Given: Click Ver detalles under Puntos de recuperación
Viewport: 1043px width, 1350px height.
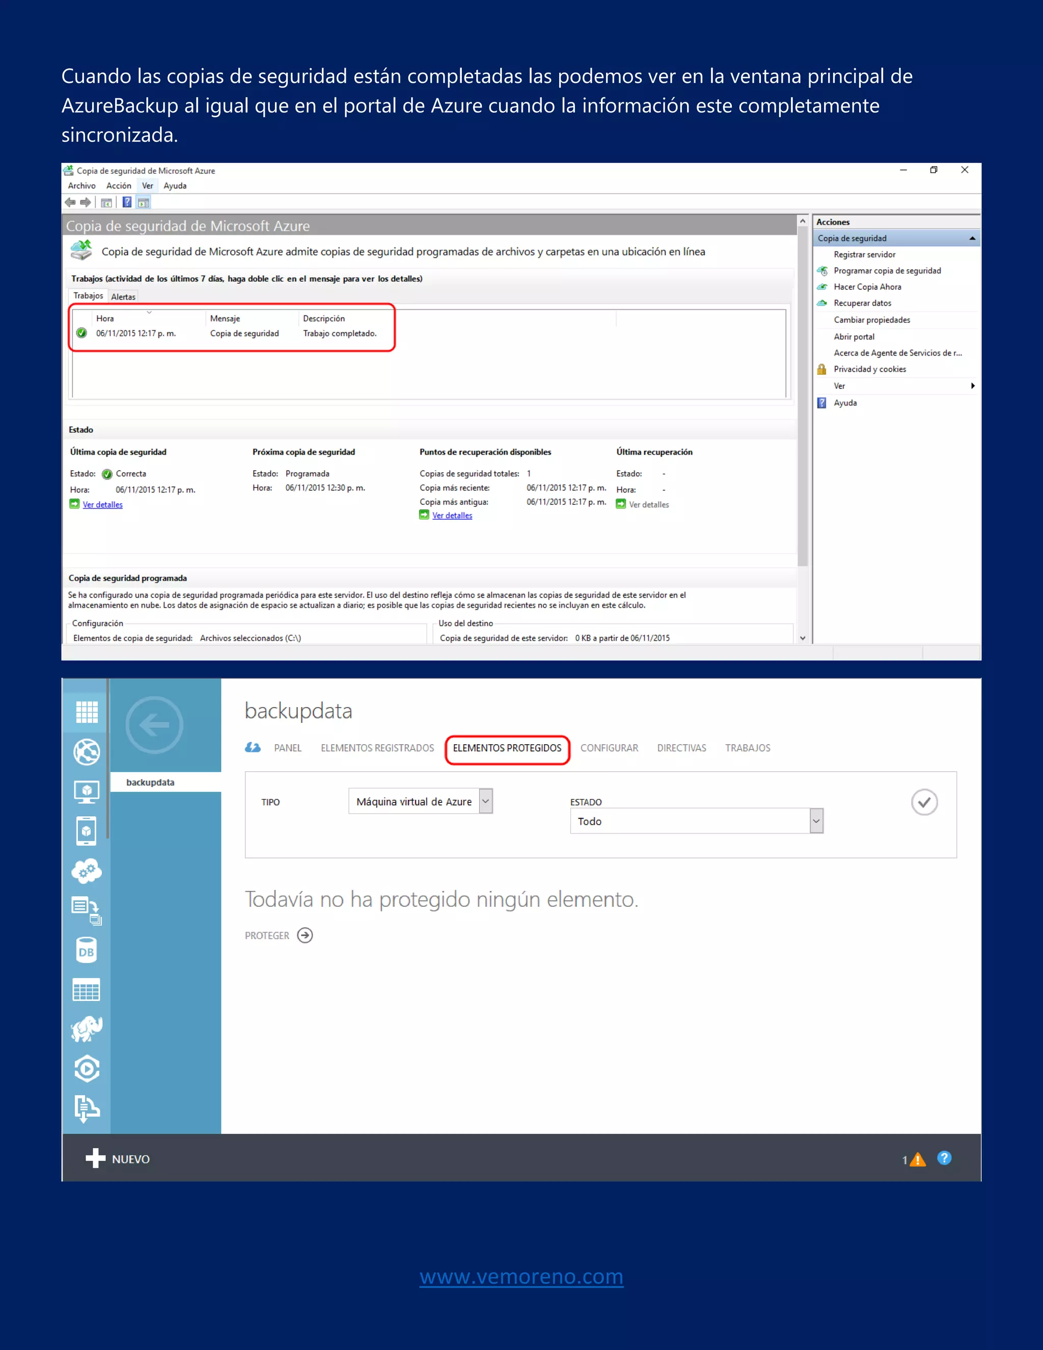Looking at the screenshot, I should click(452, 516).
